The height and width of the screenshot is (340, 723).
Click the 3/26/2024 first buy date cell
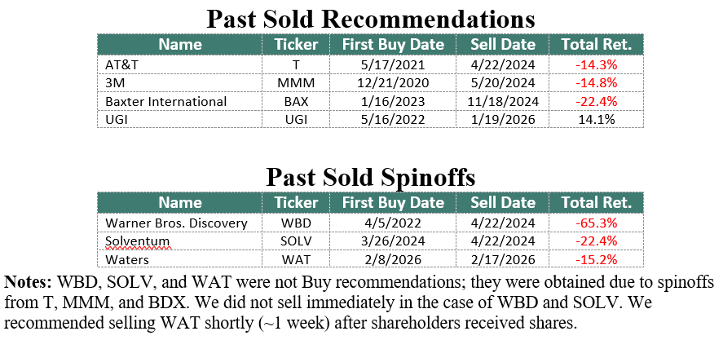(393, 241)
